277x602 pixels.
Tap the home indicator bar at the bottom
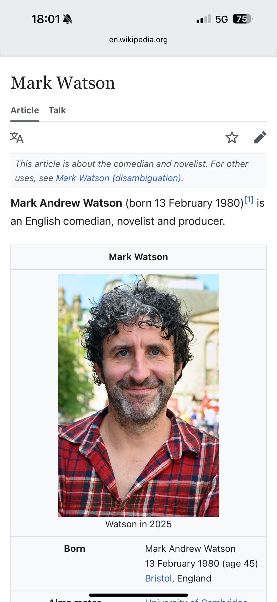pyautogui.click(x=138, y=595)
